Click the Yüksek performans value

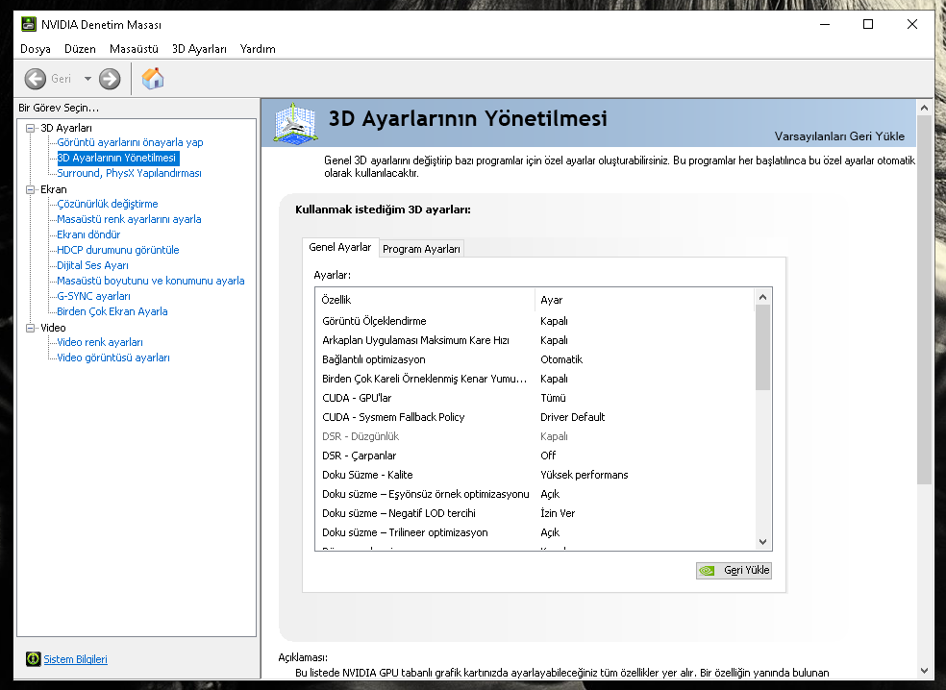tap(584, 475)
